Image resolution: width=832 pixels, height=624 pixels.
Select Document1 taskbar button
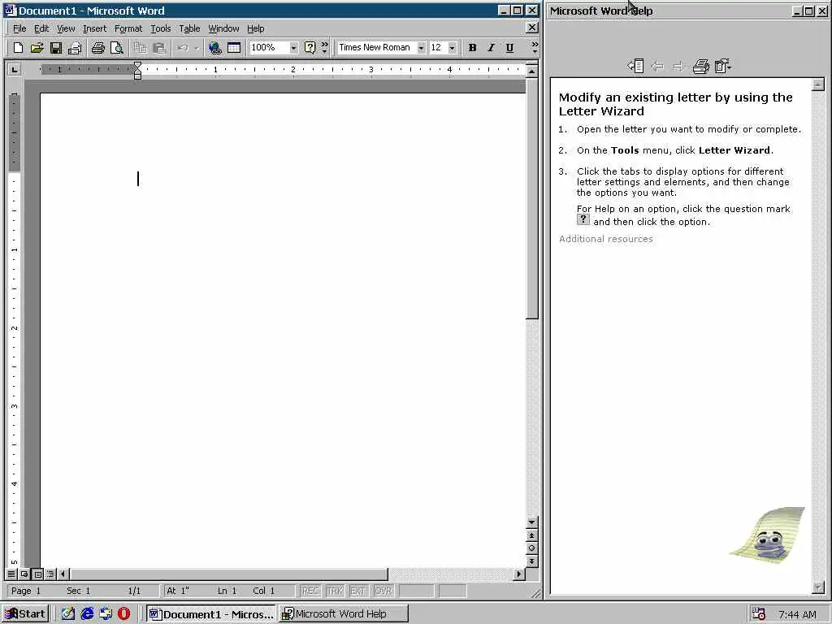tap(211, 614)
